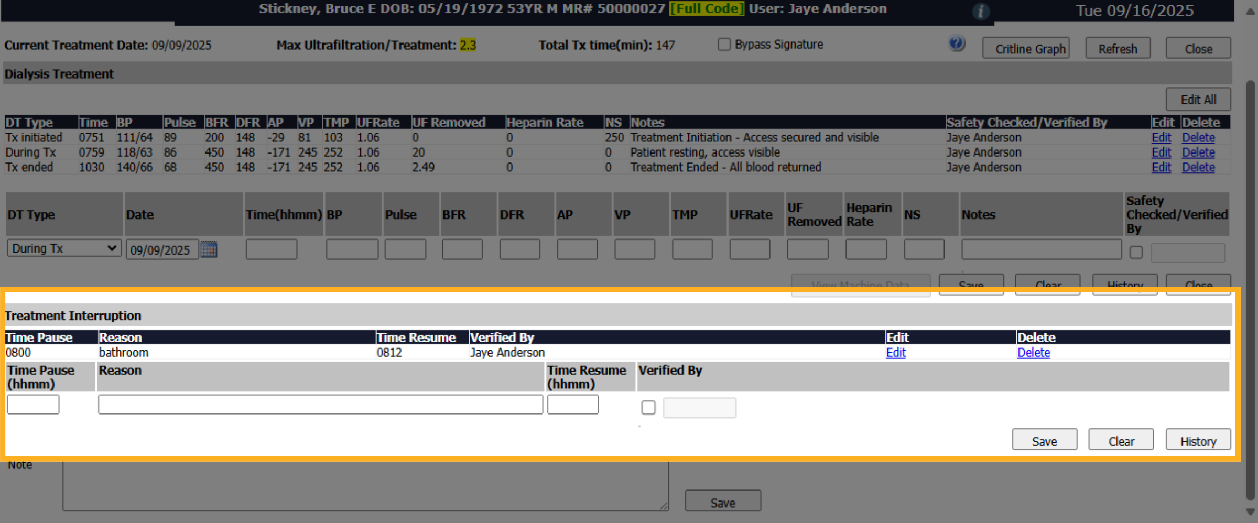The width and height of the screenshot is (1258, 523).
Task: Delete the bathroom interruption entry
Action: point(1034,353)
